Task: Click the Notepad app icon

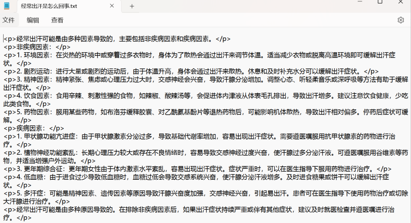Action: point(7,6)
